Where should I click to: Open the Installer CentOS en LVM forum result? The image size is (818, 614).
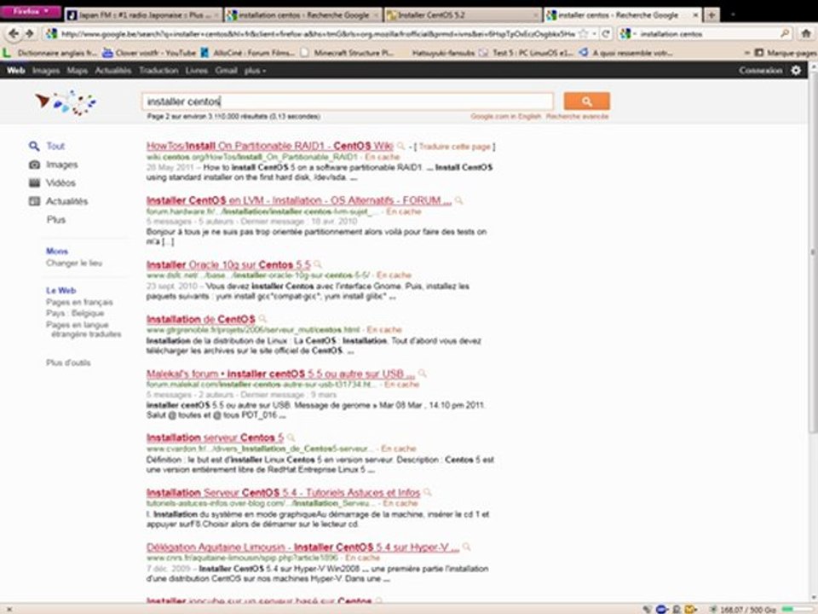pos(299,200)
